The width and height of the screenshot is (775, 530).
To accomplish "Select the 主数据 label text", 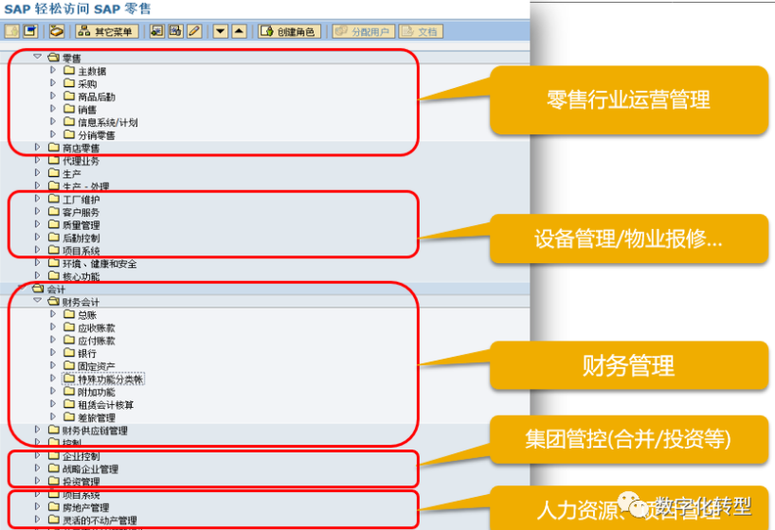I will [92, 71].
